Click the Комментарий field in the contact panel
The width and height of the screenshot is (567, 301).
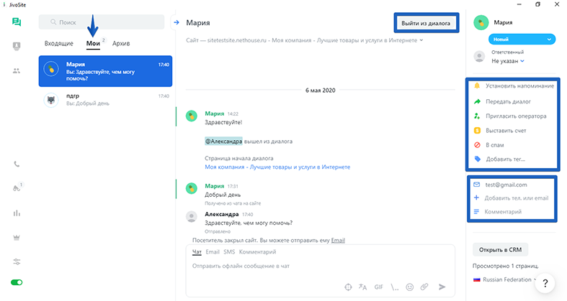click(x=498, y=212)
